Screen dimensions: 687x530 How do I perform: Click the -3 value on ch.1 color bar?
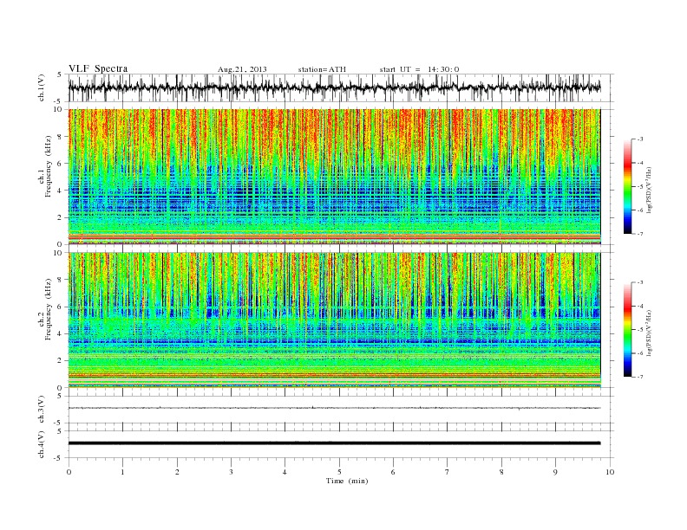pos(639,139)
